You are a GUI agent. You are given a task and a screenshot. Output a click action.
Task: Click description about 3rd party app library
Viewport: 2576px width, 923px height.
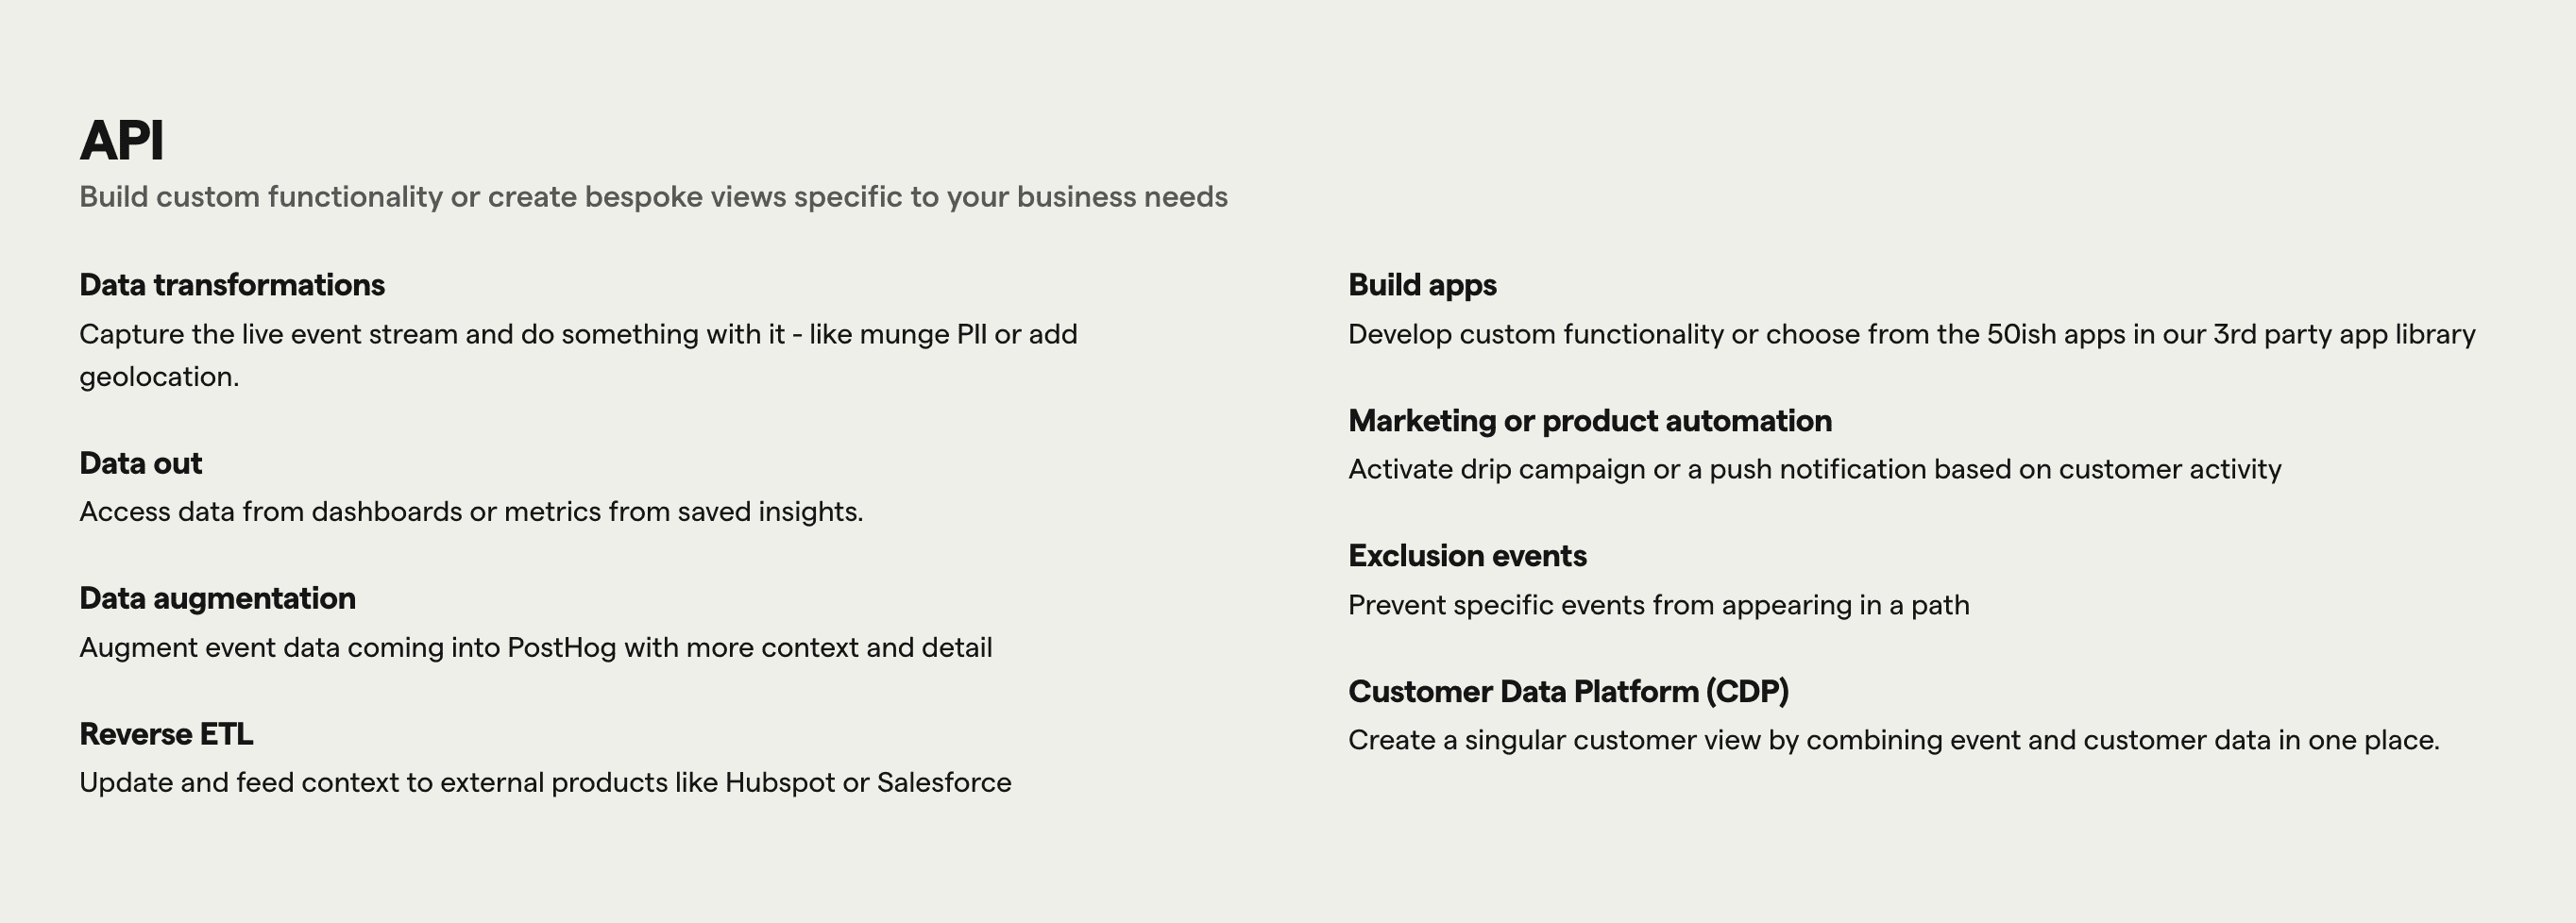tap(1912, 335)
